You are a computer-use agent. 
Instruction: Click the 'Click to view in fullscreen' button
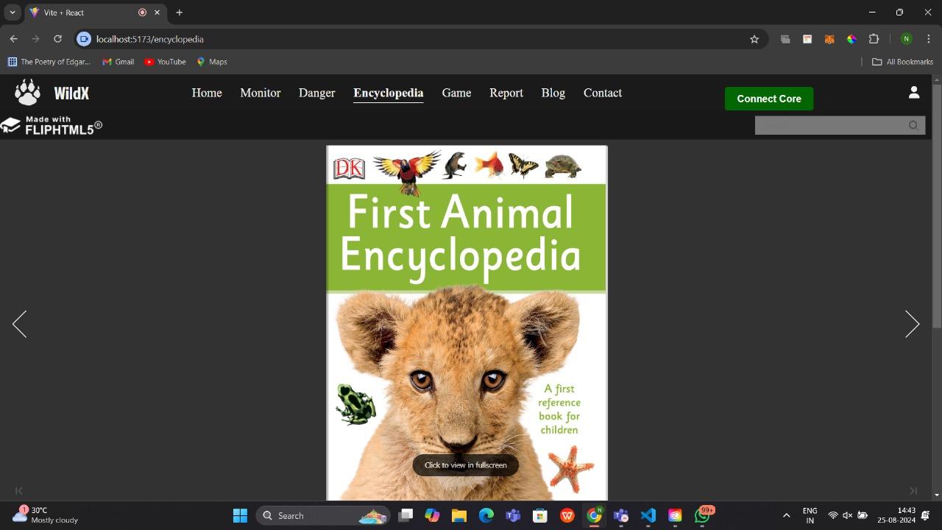click(x=465, y=465)
